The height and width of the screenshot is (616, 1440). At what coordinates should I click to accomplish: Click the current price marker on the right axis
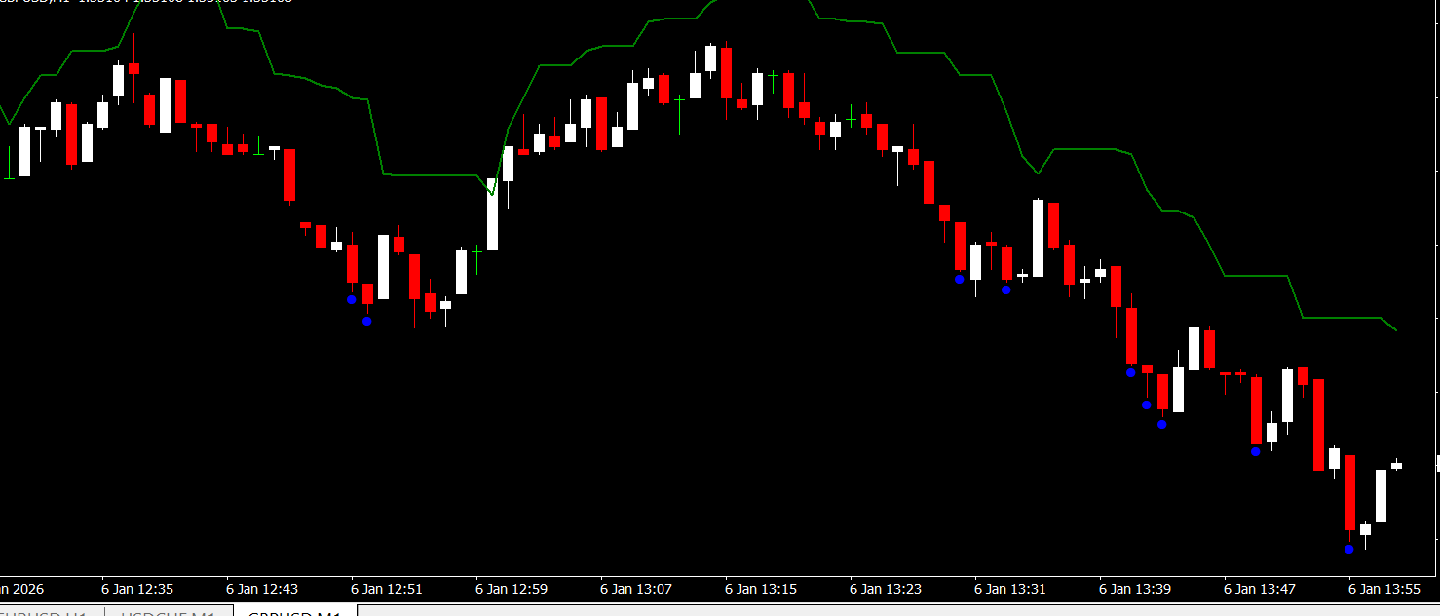[x=1436, y=463]
